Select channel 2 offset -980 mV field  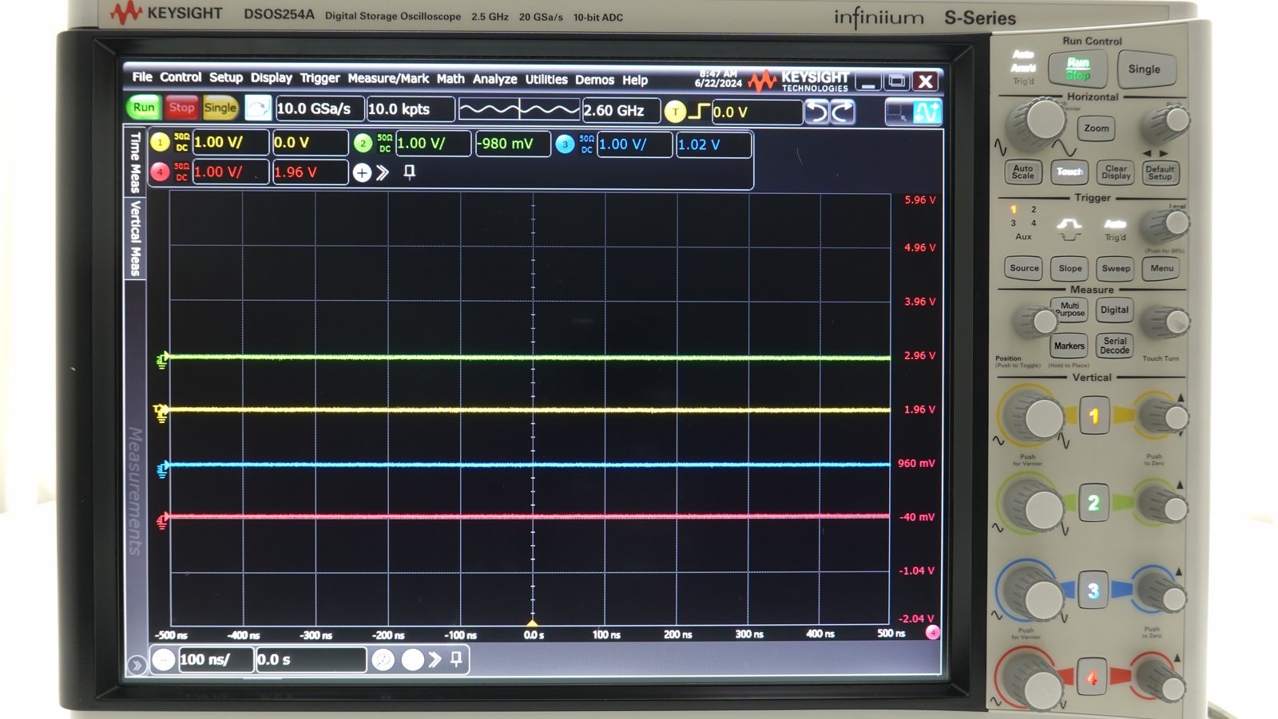[x=512, y=144]
